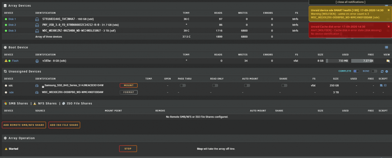This screenshot has width=392, height=158.
Task: Toggle the NONE switch
Action: click(374, 71)
